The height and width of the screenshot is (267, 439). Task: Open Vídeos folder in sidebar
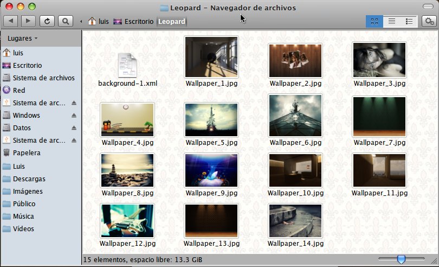tap(41, 228)
